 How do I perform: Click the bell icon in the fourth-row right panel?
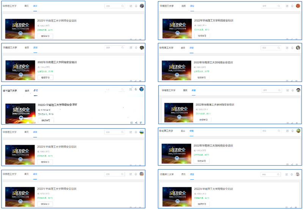(292, 131)
